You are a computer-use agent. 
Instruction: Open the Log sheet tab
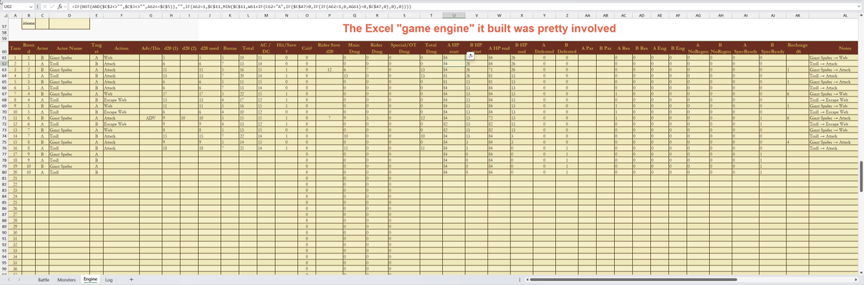(x=109, y=279)
